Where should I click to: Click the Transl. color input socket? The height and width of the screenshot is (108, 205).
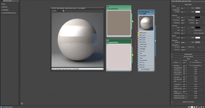tap(138, 47)
